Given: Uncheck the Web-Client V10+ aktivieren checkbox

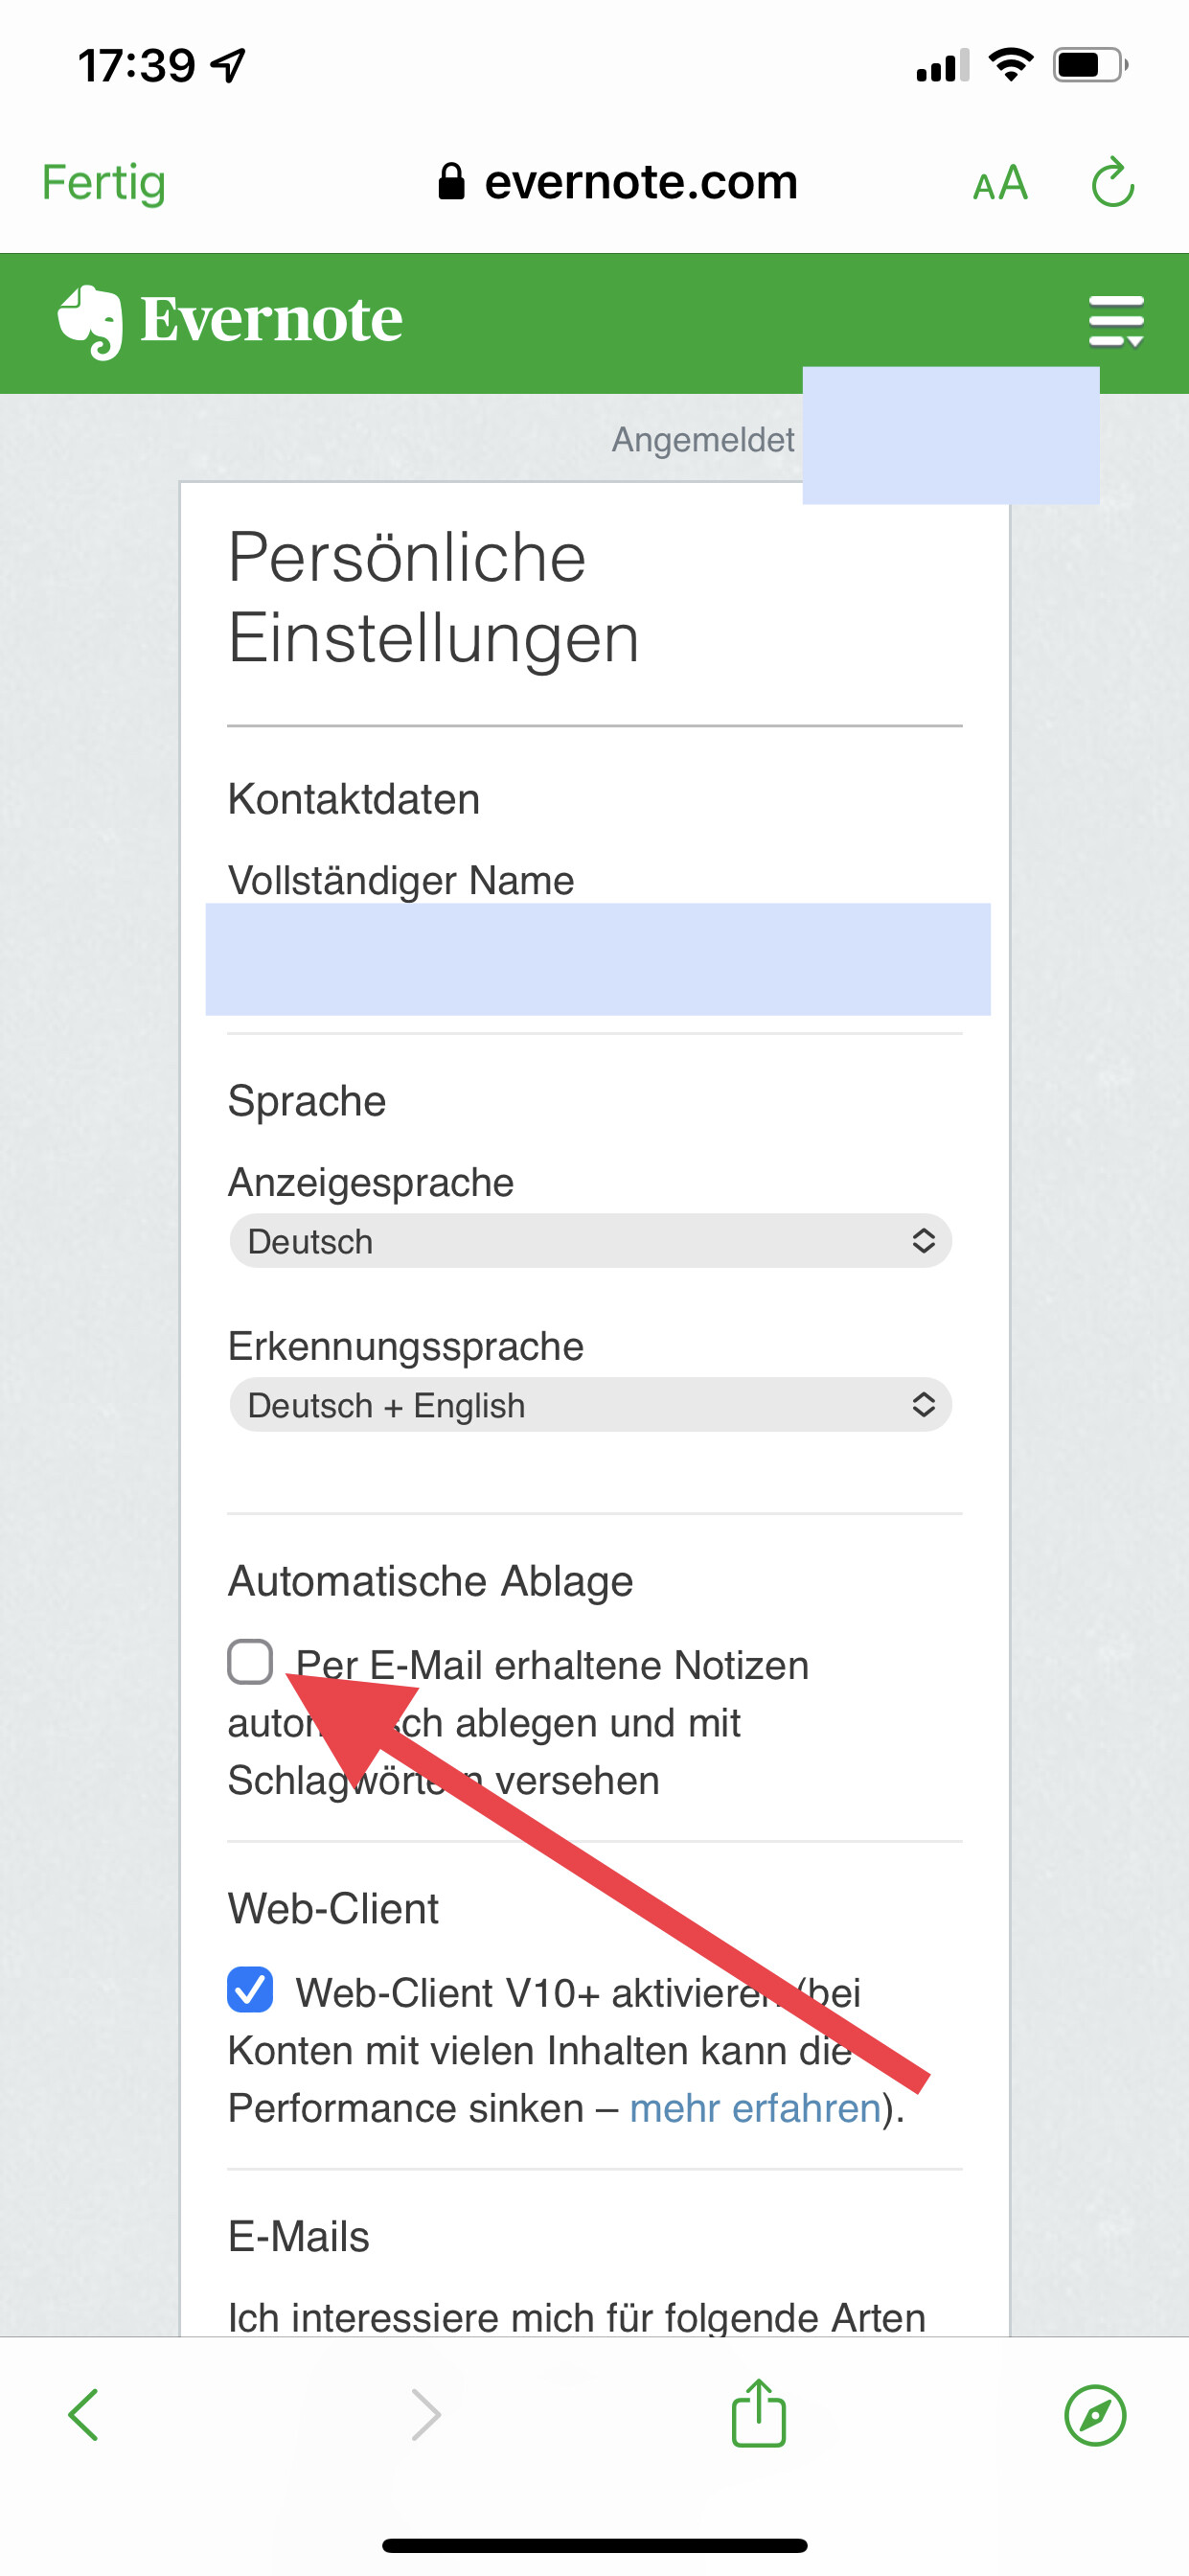Looking at the screenshot, I should pos(250,1990).
